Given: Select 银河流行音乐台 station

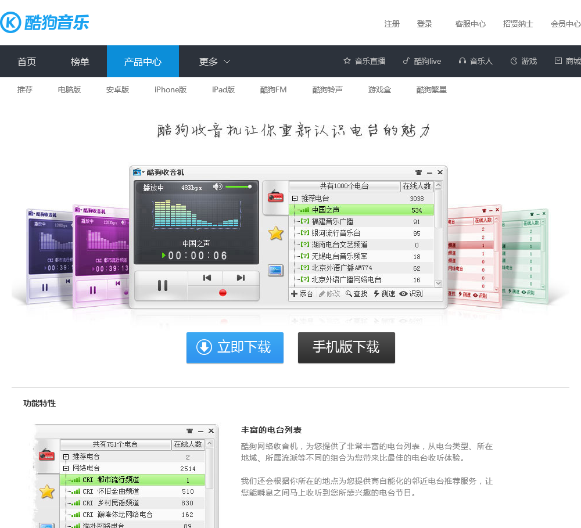Looking at the screenshot, I should (361, 233).
